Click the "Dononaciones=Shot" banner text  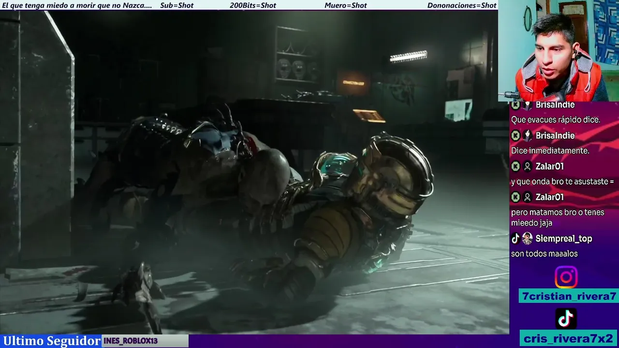coord(462,5)
